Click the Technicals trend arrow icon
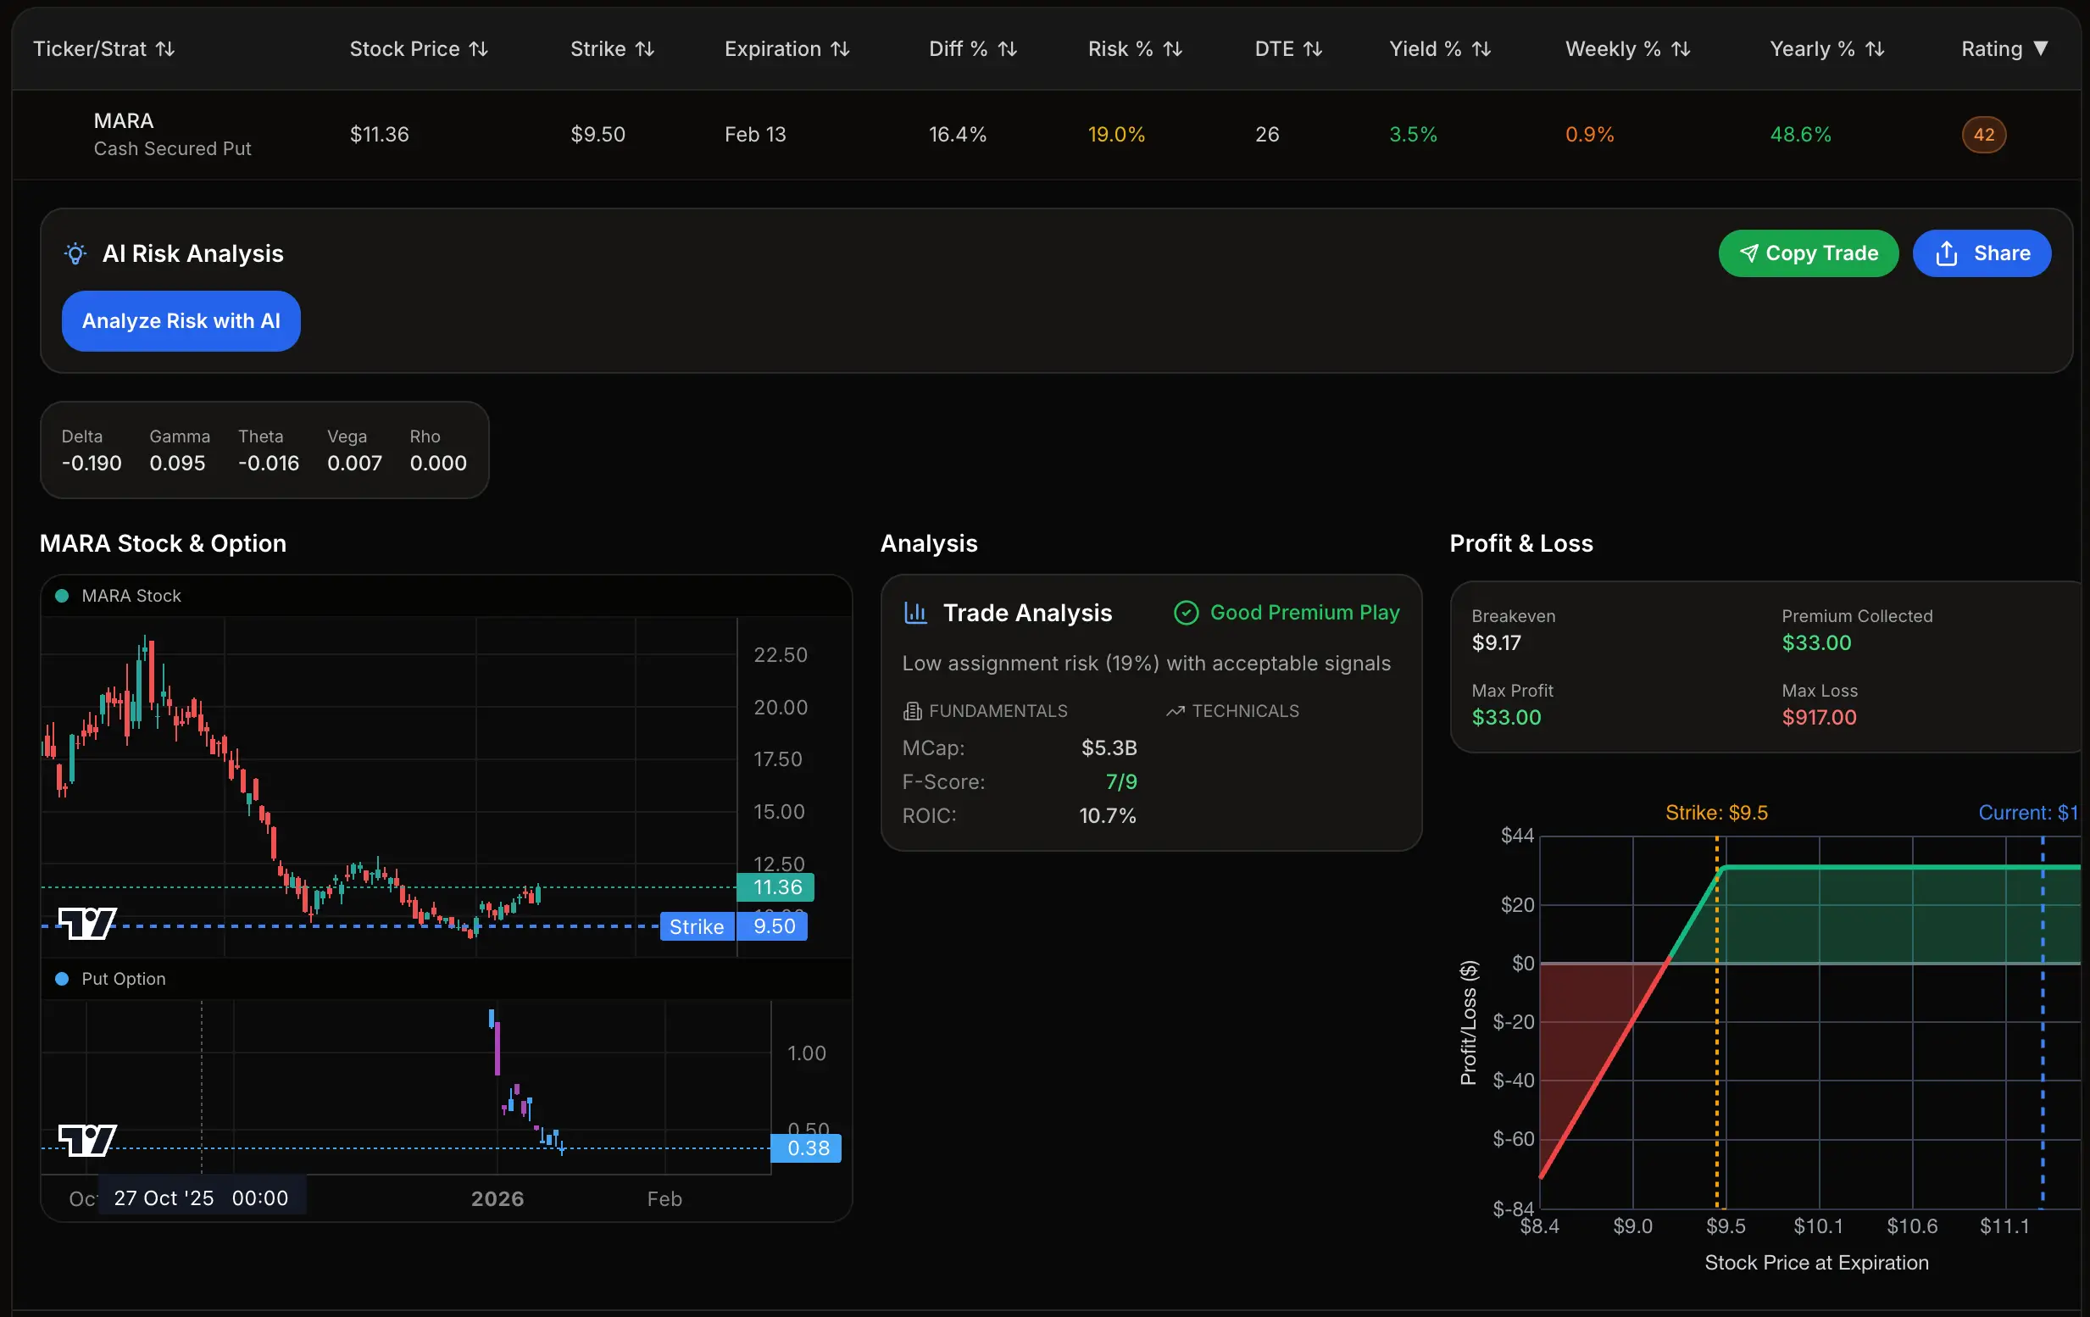 (1176, 711)
